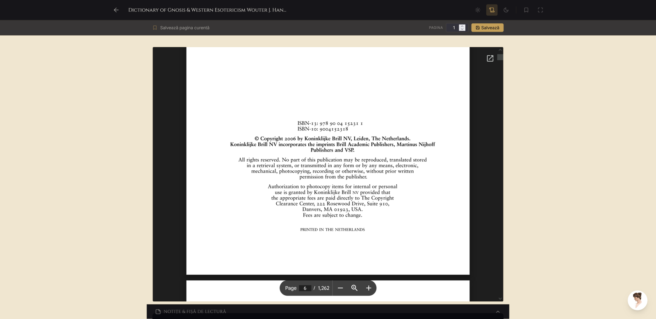Click the 'PAGINA' label
The image size is (656, 319).
coord(436,28)
